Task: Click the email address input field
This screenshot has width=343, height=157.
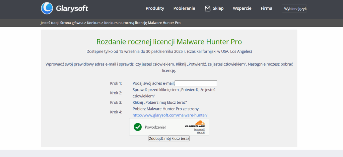Action: click(196, 83)
